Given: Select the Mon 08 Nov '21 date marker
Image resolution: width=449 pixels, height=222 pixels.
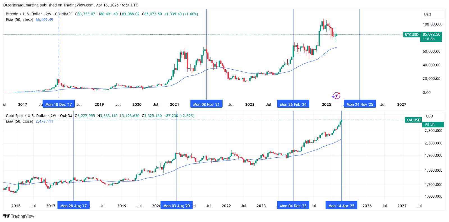Looking at the screenshot, I should (x=206, y=104).
